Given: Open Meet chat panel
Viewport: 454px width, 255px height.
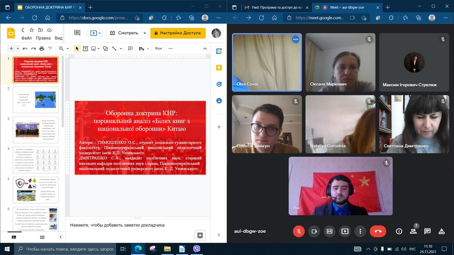Looking at the screenshot, I should (x=427, y=231).
